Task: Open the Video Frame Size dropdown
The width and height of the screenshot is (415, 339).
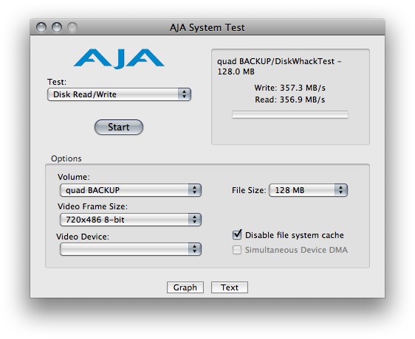Action: [x=131, y=220]
